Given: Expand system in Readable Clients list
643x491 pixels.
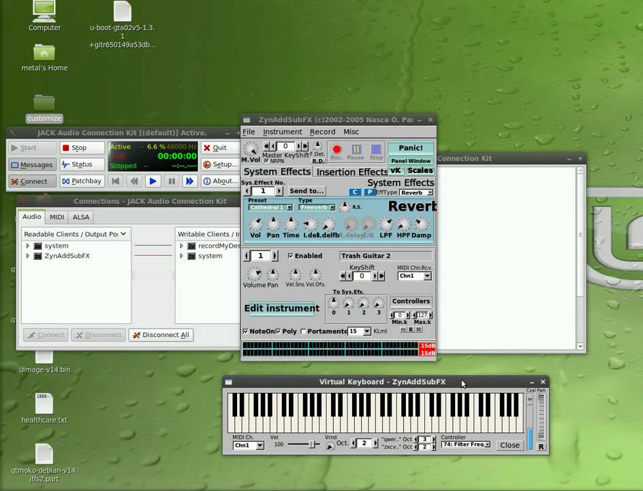Looking at the screenshot, I should (28, 246).
